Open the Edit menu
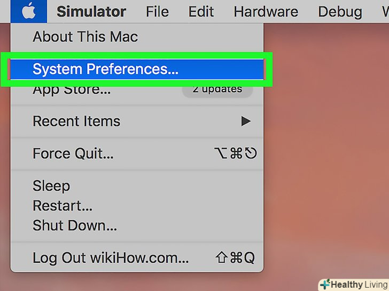Screen dimensions: 389x291 201,11
